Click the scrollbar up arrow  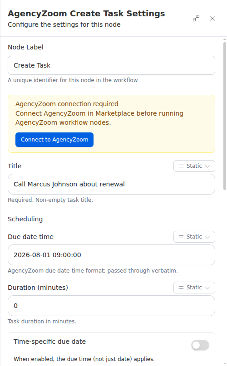(225, 39)
